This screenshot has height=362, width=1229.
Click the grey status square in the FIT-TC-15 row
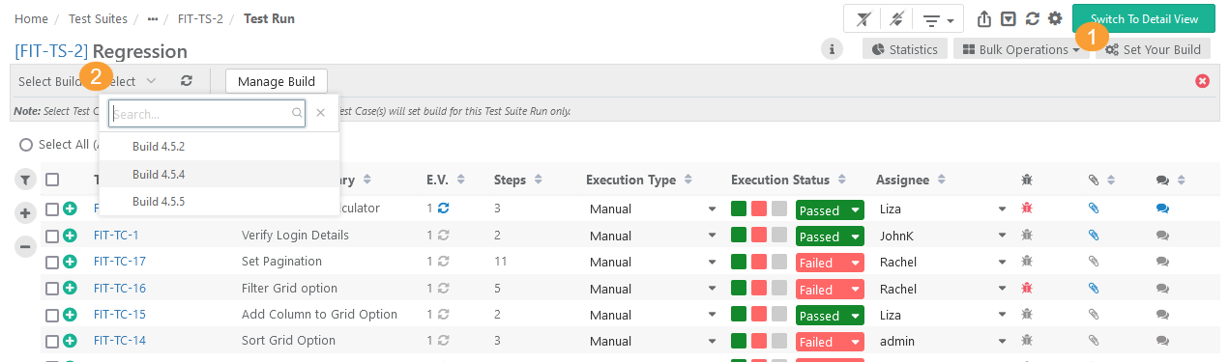tap(779, 314)
